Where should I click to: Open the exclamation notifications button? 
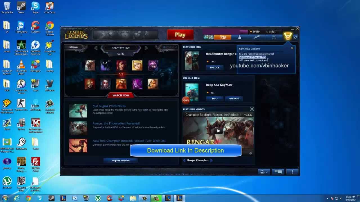tap(292, 172)
